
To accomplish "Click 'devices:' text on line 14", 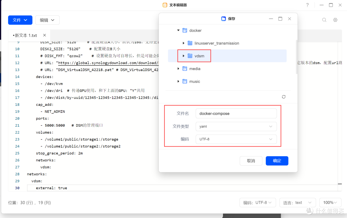I will click(x=45, y=77).
